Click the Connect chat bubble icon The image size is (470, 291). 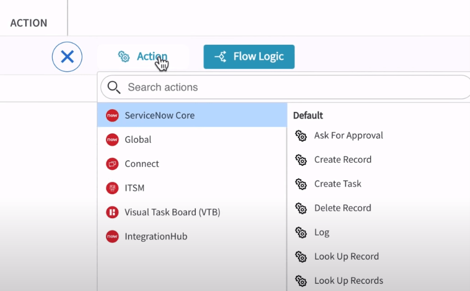(112, 164)
